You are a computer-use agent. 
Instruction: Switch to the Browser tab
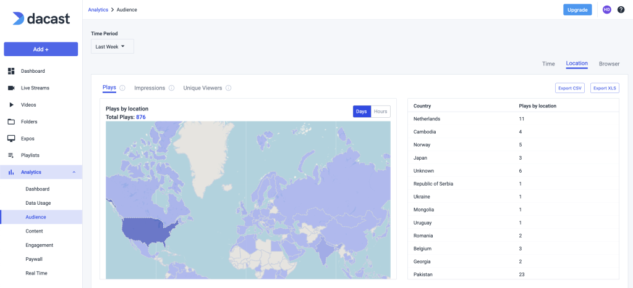pos(609,64)
